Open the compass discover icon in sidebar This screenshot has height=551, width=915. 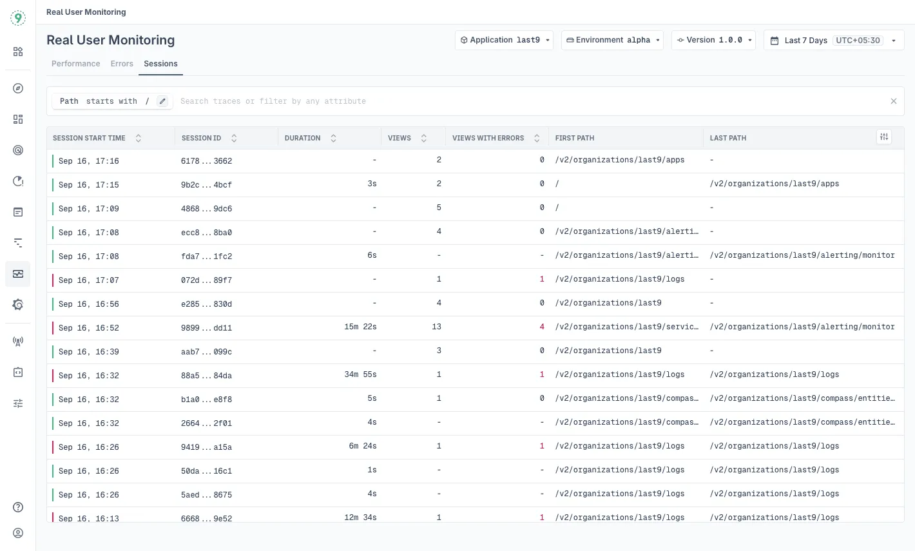18,88
